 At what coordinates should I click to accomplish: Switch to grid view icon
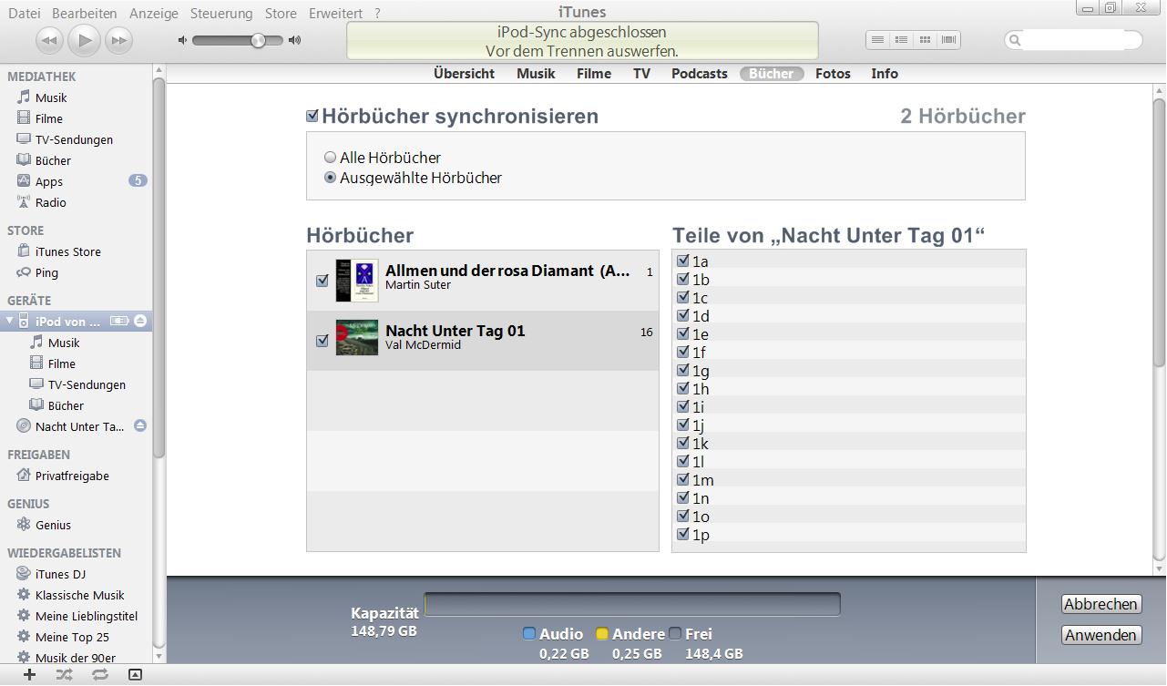coord(925,40)
